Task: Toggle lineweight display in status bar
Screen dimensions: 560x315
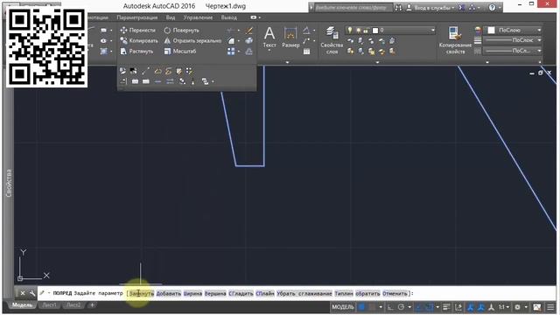Action: pos(446,307)
